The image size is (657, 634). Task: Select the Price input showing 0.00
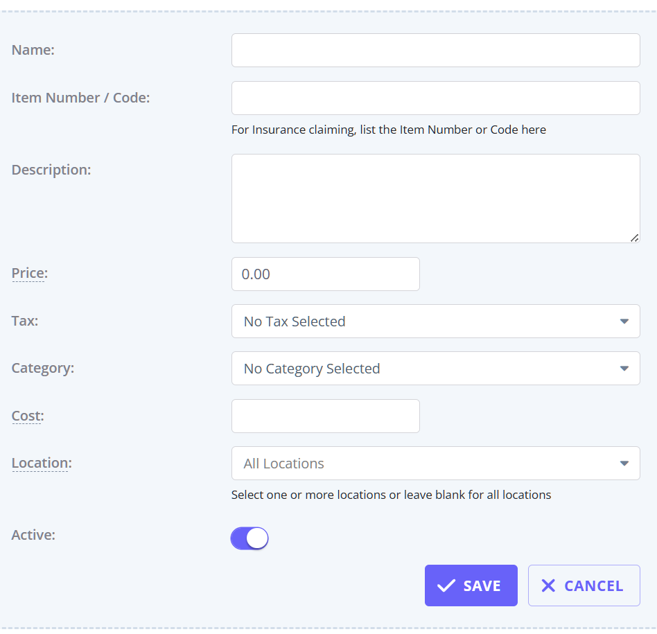pyautogui.click(x=325, y=274)
